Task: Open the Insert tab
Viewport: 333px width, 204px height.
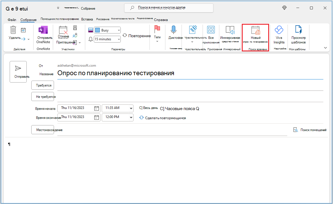Action: click(87, 19)
